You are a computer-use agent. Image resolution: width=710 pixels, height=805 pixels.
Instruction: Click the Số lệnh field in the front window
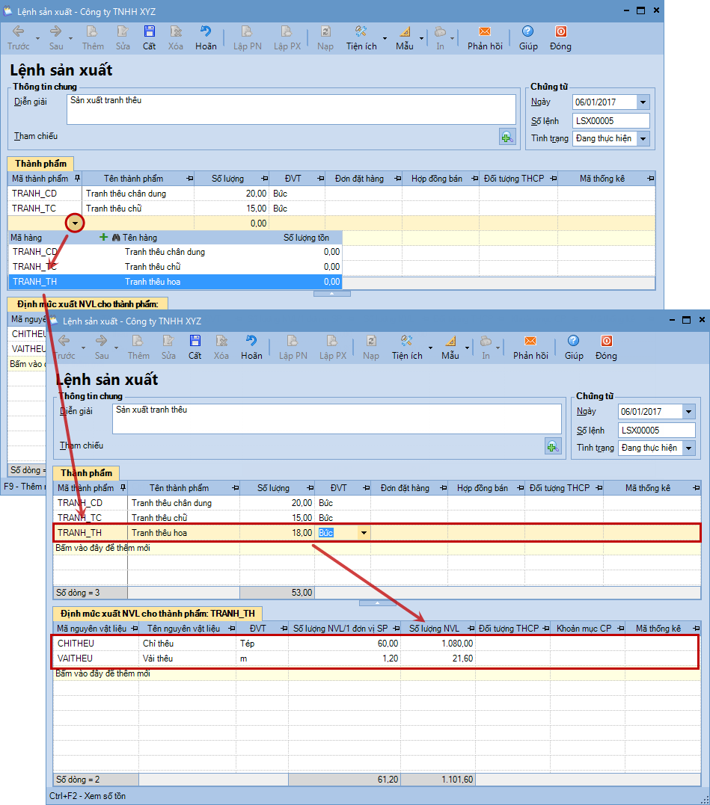pyautogui.click(x=657, y=431)
